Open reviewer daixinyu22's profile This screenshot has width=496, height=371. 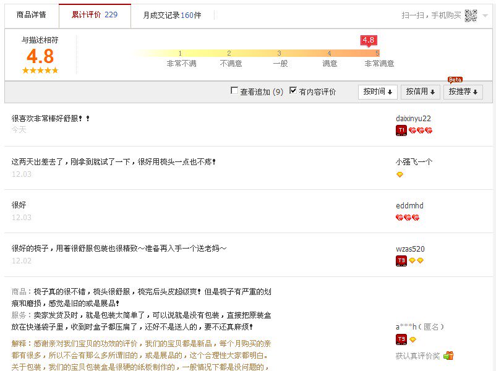(x=413, y=119)
